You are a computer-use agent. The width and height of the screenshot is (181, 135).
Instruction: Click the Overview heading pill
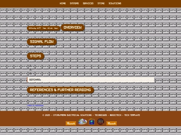coord(73,28)
